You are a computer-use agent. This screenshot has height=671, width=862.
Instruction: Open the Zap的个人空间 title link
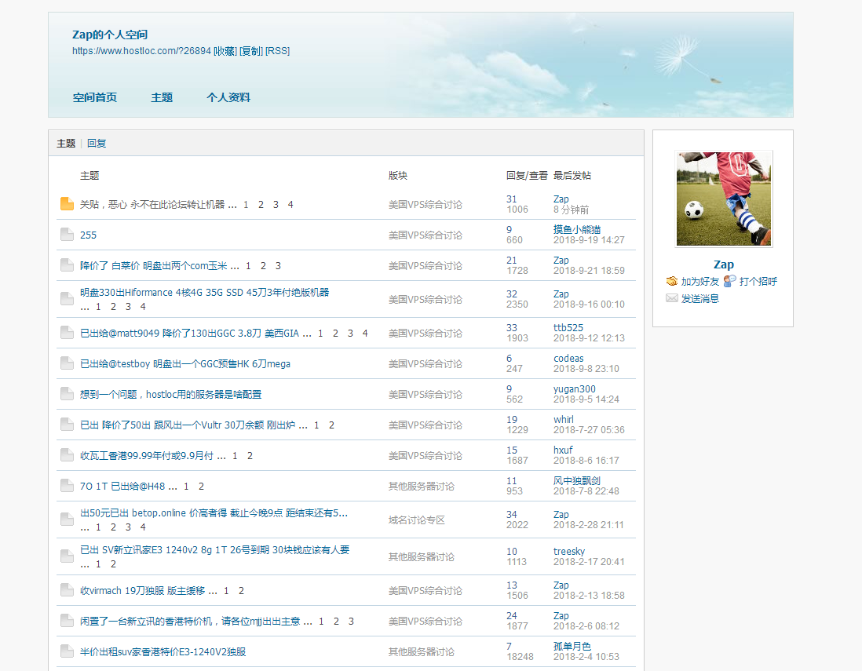point(110,35)
